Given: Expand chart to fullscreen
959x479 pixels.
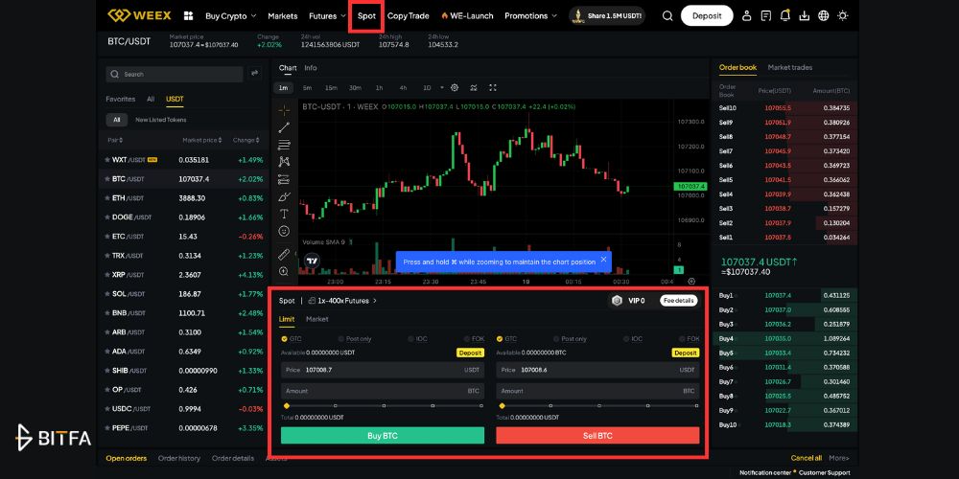Looking at the screenshot, I should click(x=493, y=88).
